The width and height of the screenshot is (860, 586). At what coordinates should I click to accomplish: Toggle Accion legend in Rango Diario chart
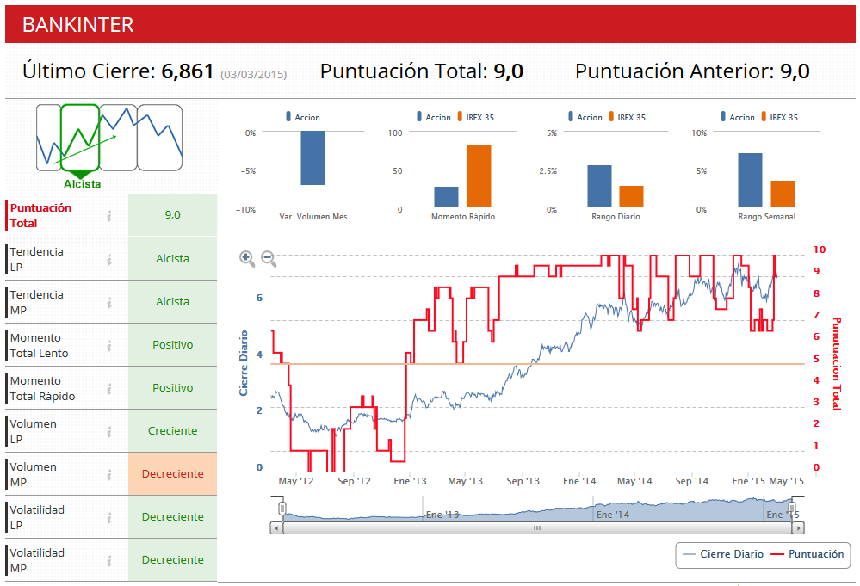[585, 117]
